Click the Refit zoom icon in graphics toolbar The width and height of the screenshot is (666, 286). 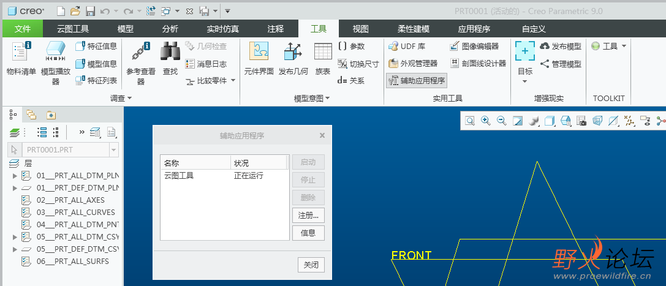pos(469,121)
